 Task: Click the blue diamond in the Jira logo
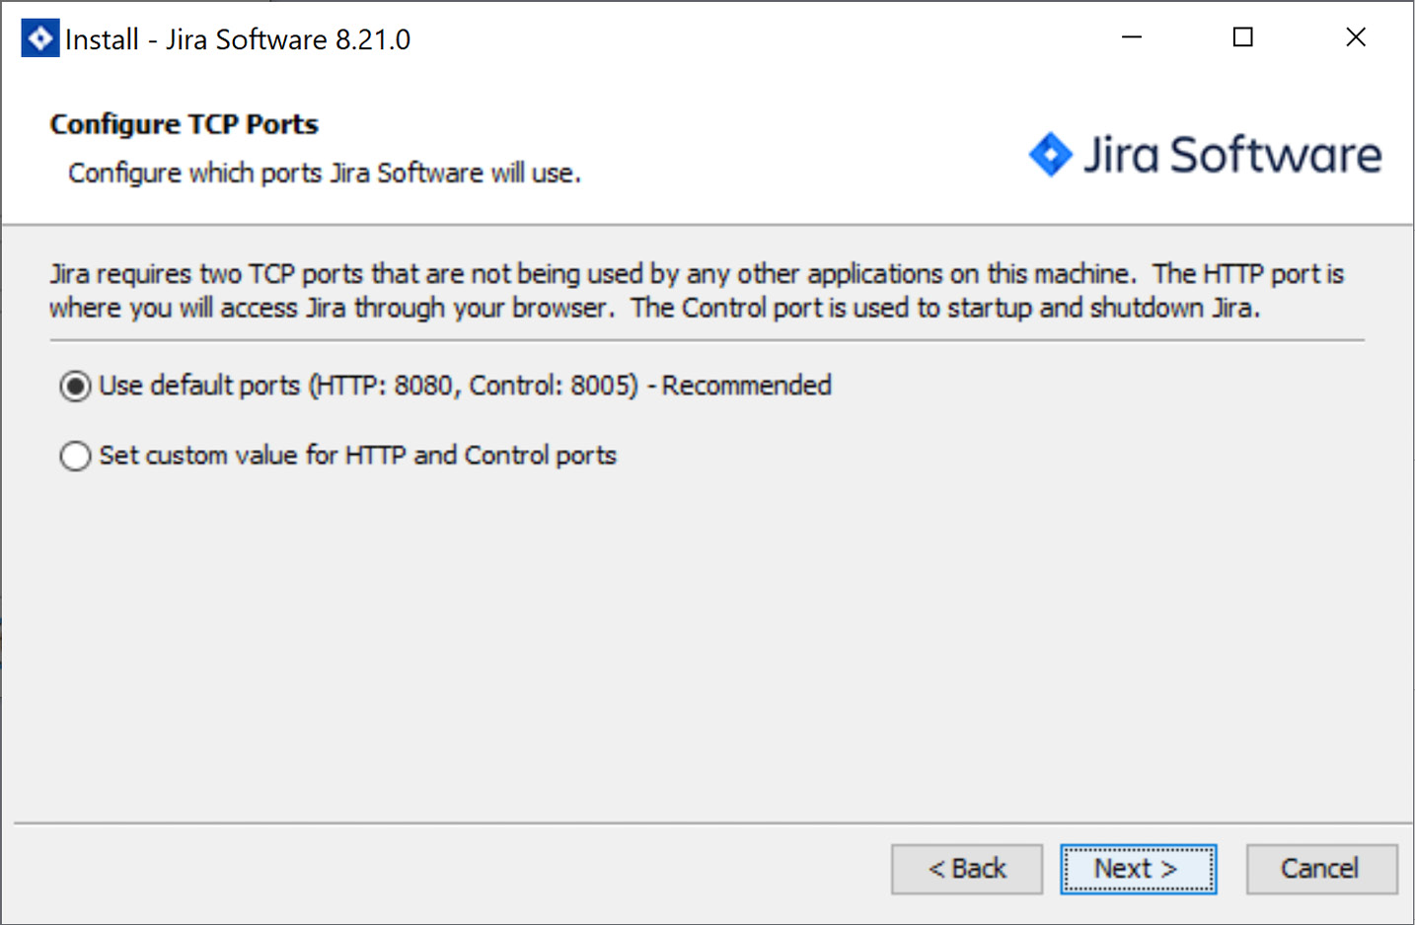click(x=1050, y=154)
